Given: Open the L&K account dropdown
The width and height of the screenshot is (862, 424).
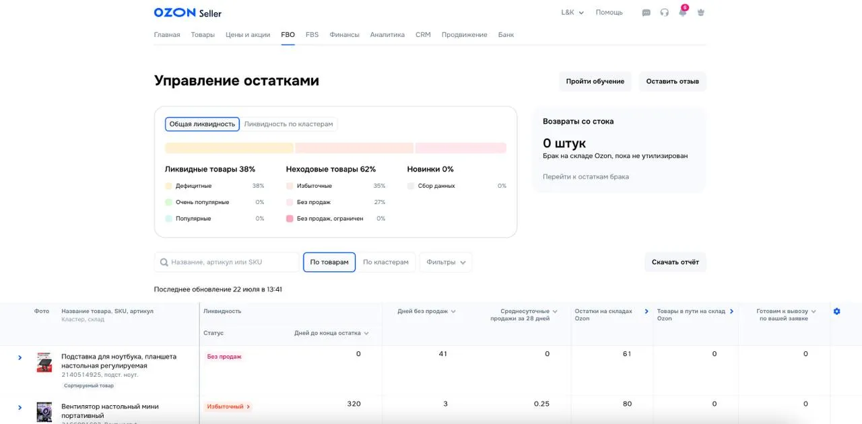Looking at the screenshot, I should (x=572, y=13).
